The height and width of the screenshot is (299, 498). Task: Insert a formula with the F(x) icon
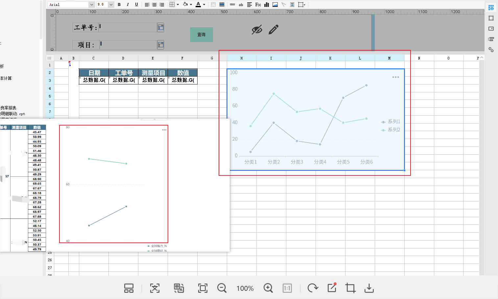click(258, 5)
